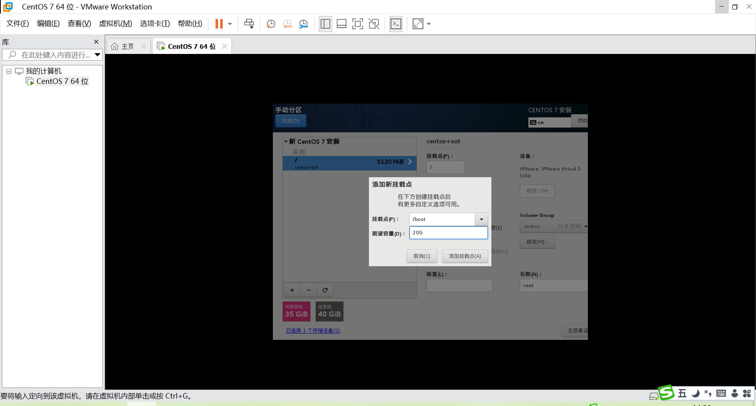Click the Volume Group 修改(M)... button

pyautogui.click(x=537, y=242)
